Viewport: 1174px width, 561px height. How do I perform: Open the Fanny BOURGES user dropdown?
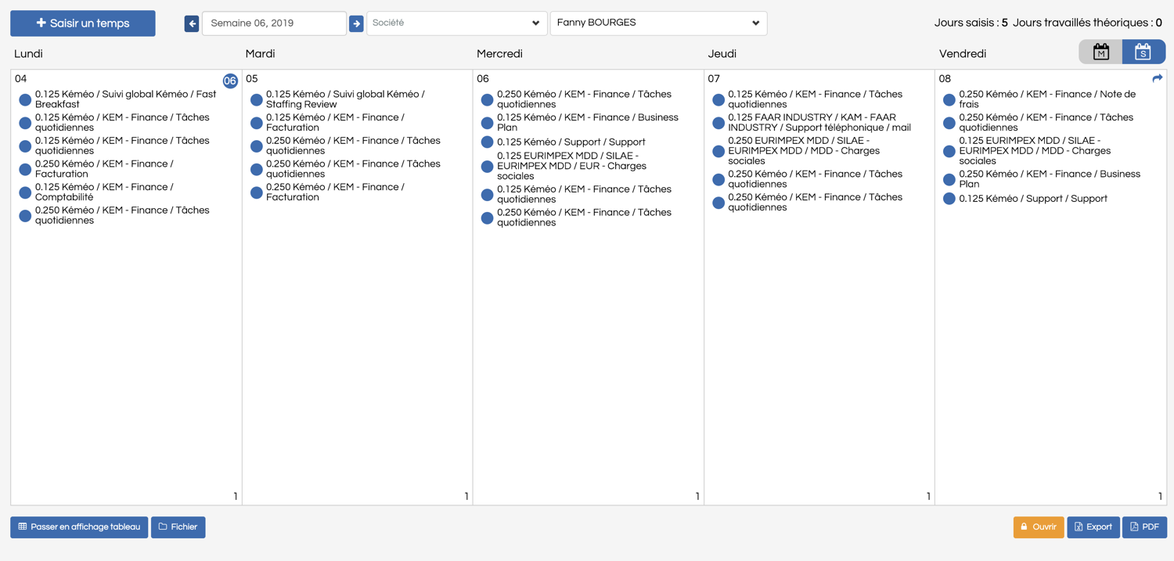point(658,23)
